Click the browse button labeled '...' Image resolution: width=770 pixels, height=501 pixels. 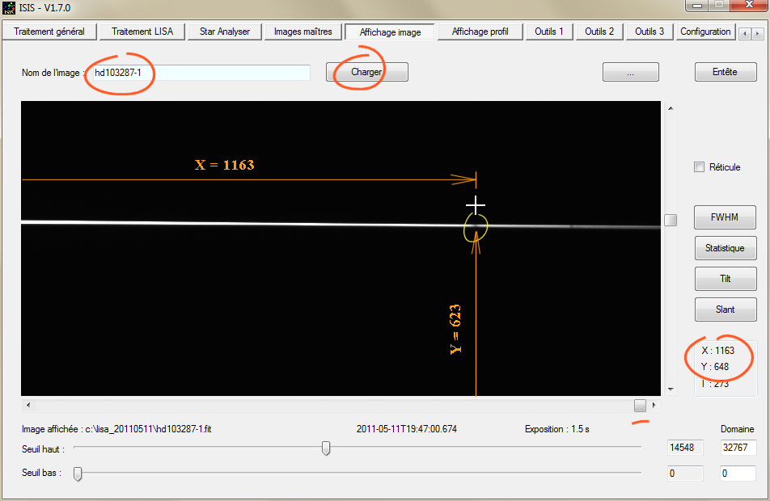[631, 72]
